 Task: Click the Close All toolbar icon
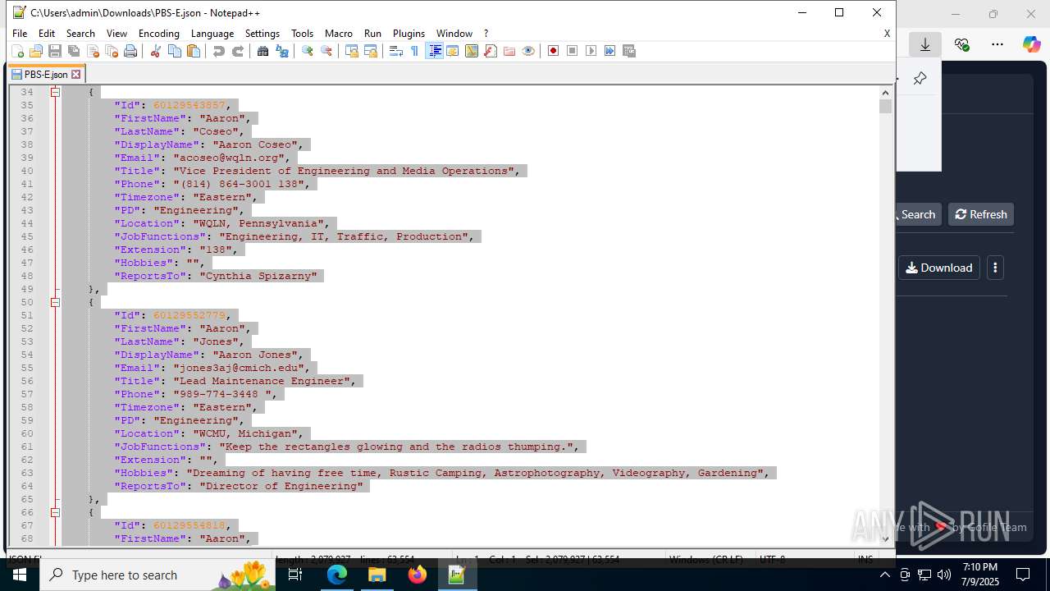tap(112, 51)
